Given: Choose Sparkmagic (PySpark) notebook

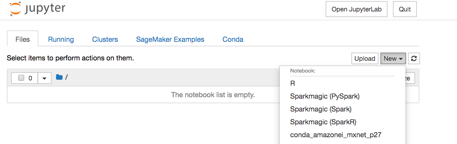Looking at the screenshot, I should [x=324, y=96].
